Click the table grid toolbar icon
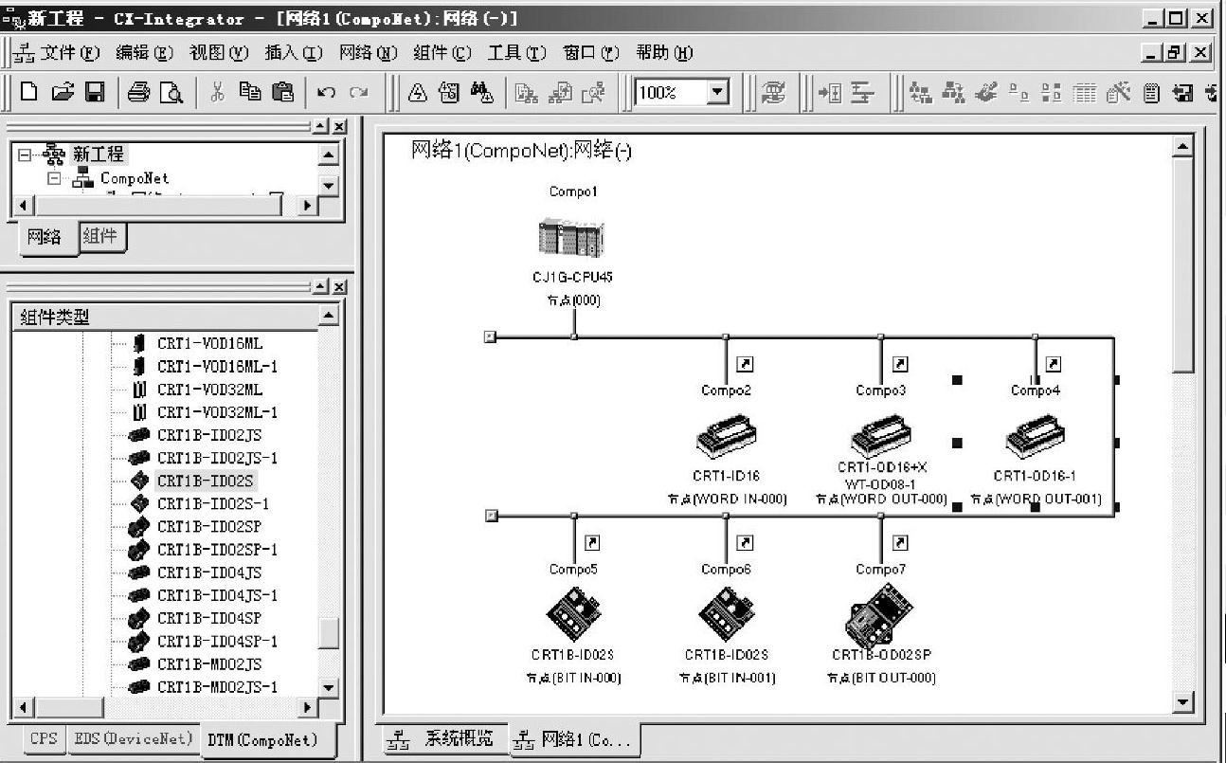Screen dimensions: 1226x763 tap(1086, 92)
